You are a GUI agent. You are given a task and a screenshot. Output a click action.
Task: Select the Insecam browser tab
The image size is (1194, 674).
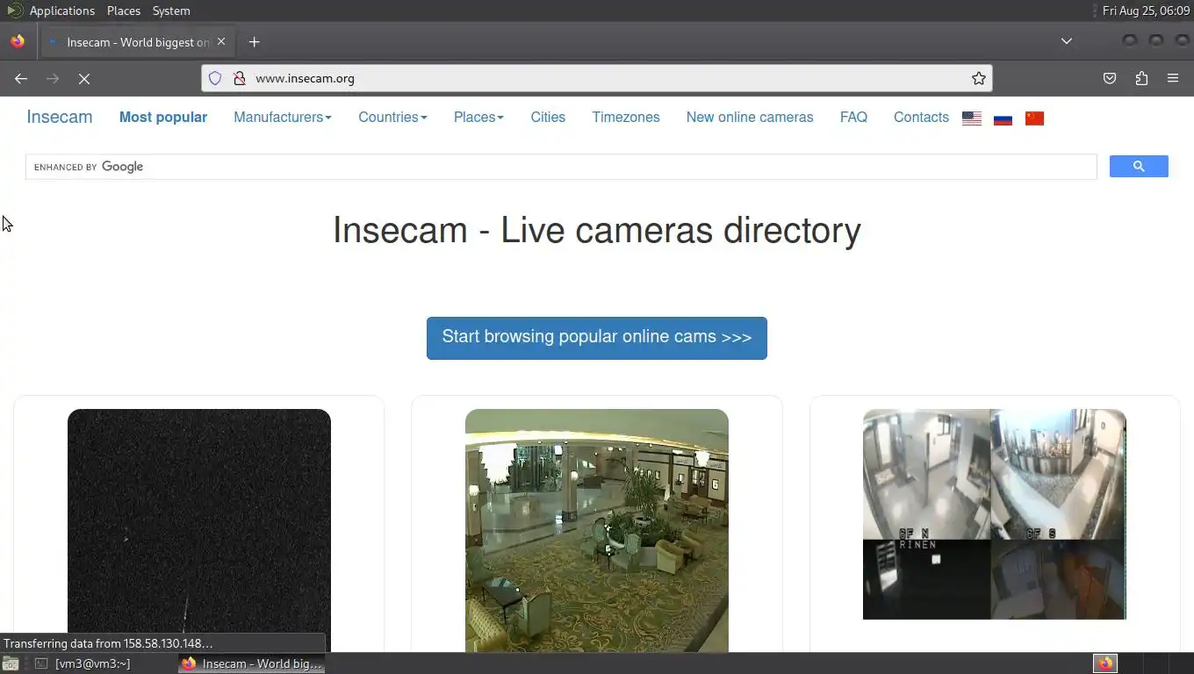click(x=136, y=41)
